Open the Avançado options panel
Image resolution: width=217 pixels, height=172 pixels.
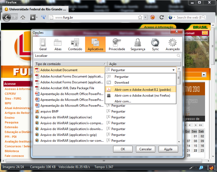(x=173, y=44)
